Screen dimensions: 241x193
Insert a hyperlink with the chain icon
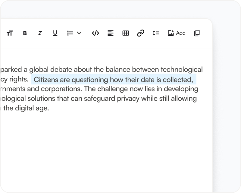140,33
